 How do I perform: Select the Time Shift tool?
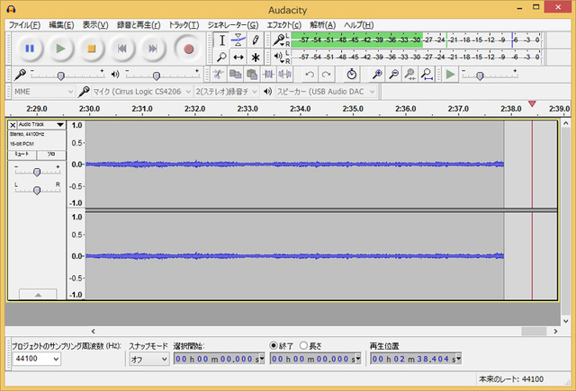point(238,58)
